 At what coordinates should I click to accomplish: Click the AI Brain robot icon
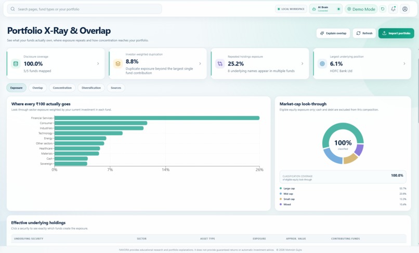pyautogui.click(x=314, y=9)
